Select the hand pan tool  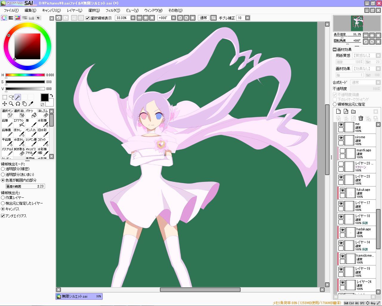point(24,104)
